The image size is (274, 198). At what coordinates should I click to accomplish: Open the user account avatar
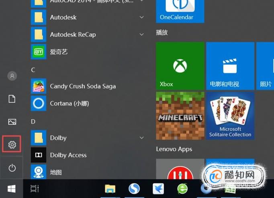[12, 76]
